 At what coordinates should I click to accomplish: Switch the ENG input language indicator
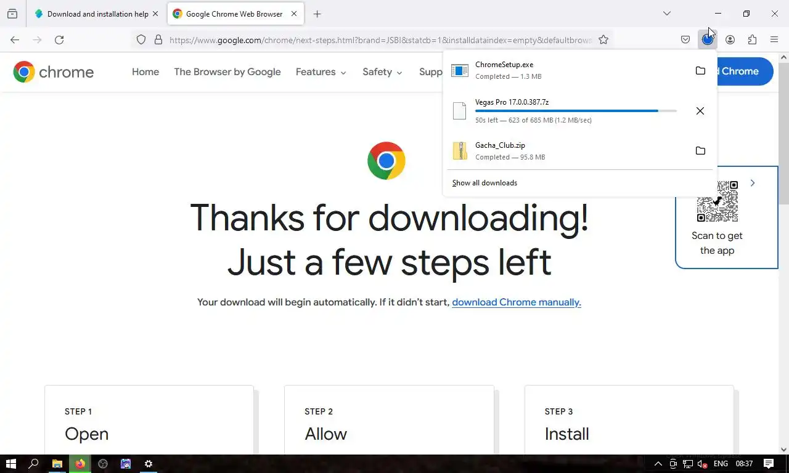point(721,464)
